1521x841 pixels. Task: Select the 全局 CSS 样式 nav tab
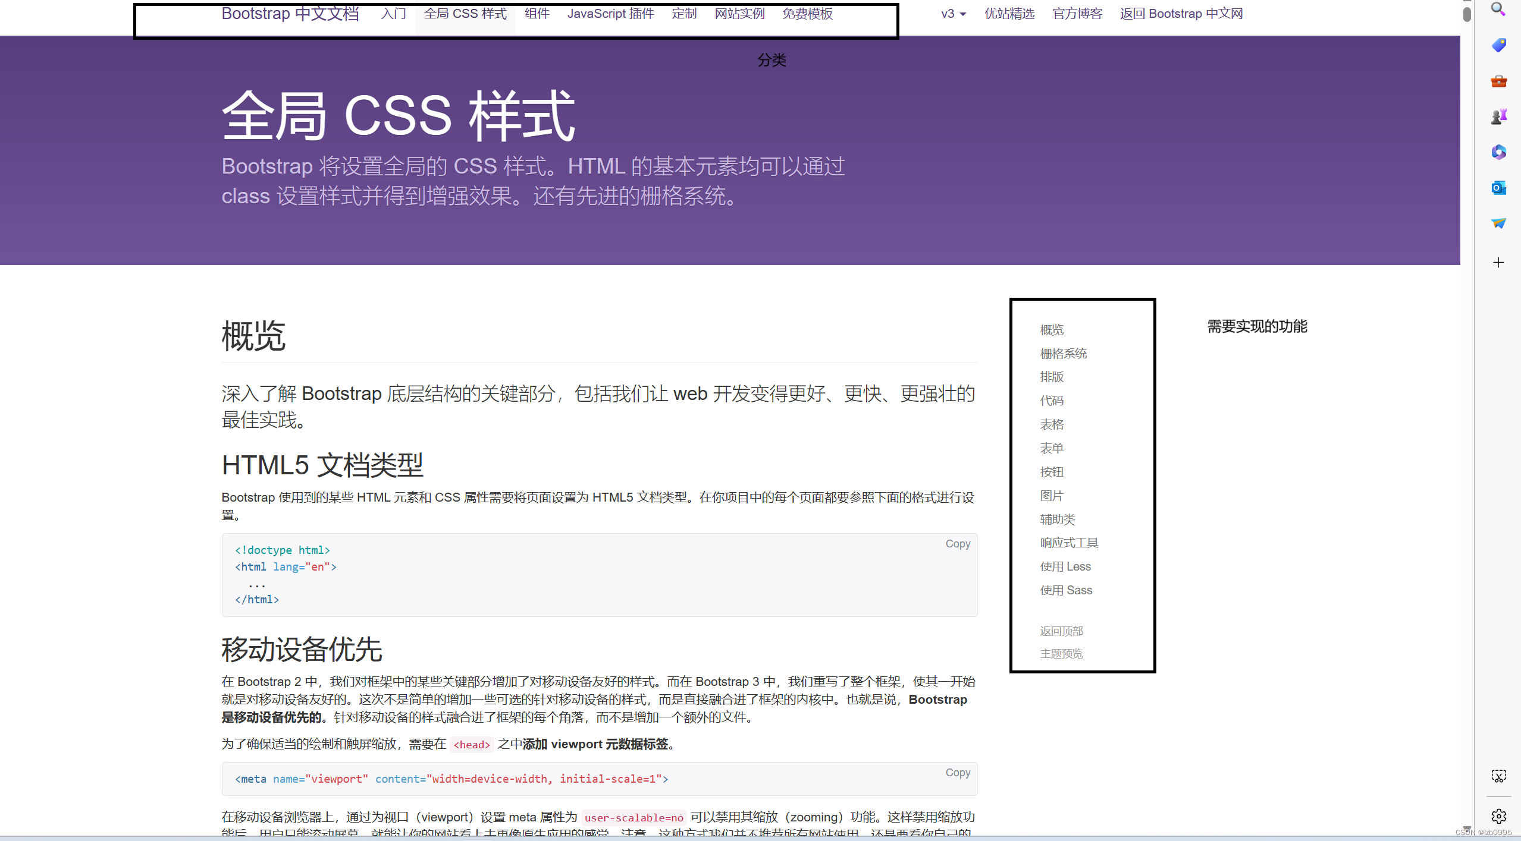465,14
